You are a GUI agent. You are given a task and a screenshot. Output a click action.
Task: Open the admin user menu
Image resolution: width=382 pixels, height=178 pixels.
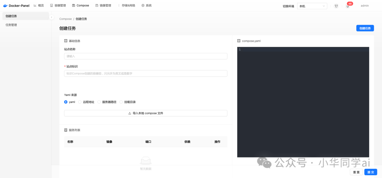click(x=365, y=6)
